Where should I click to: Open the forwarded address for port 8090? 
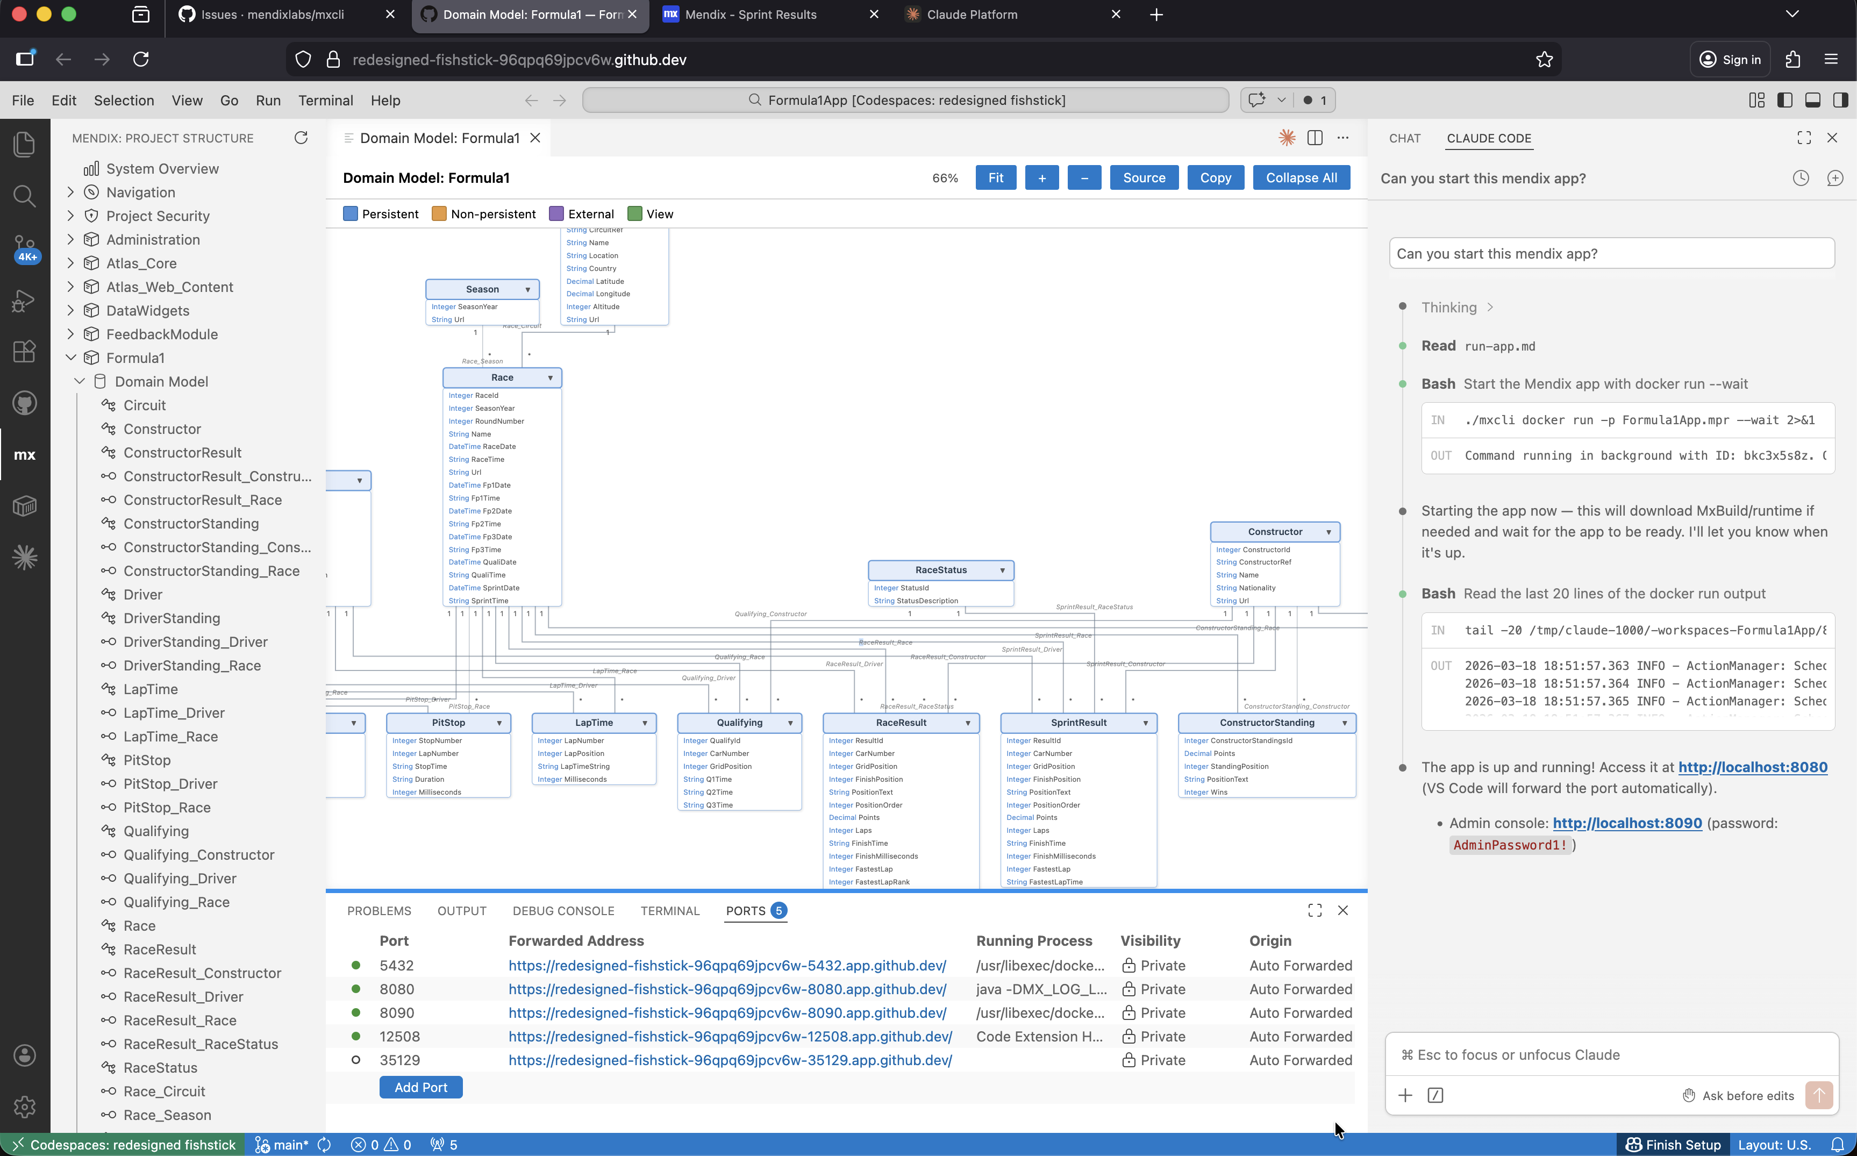(727, 1012)
